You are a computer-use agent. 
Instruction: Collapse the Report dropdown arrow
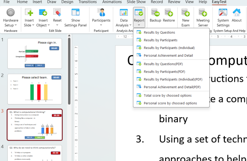click(x=139, y=25)
